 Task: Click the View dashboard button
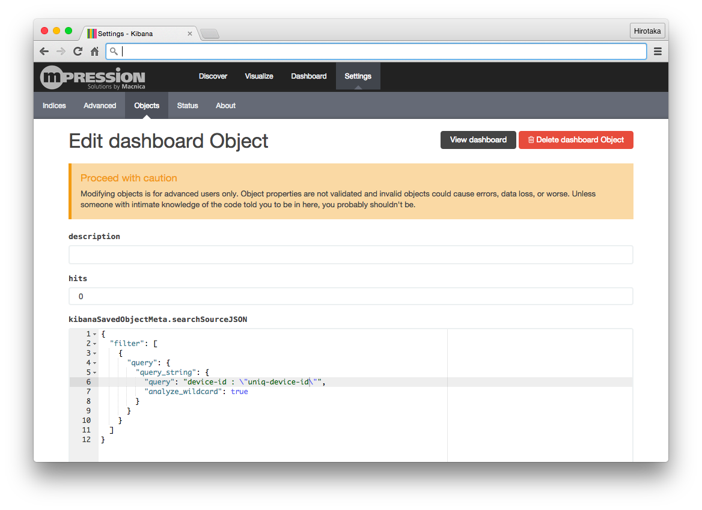(x=478, y=140)
